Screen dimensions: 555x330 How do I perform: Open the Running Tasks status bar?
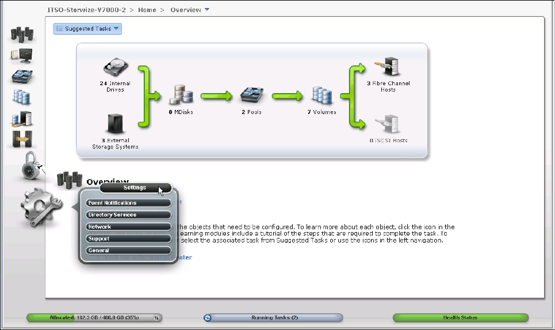(x=274, y=317)
